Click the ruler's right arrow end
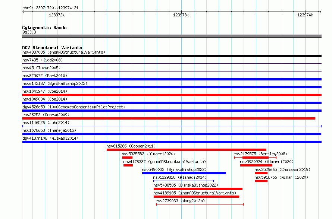This screenshot has height=219, width=332. pos(320,12)
